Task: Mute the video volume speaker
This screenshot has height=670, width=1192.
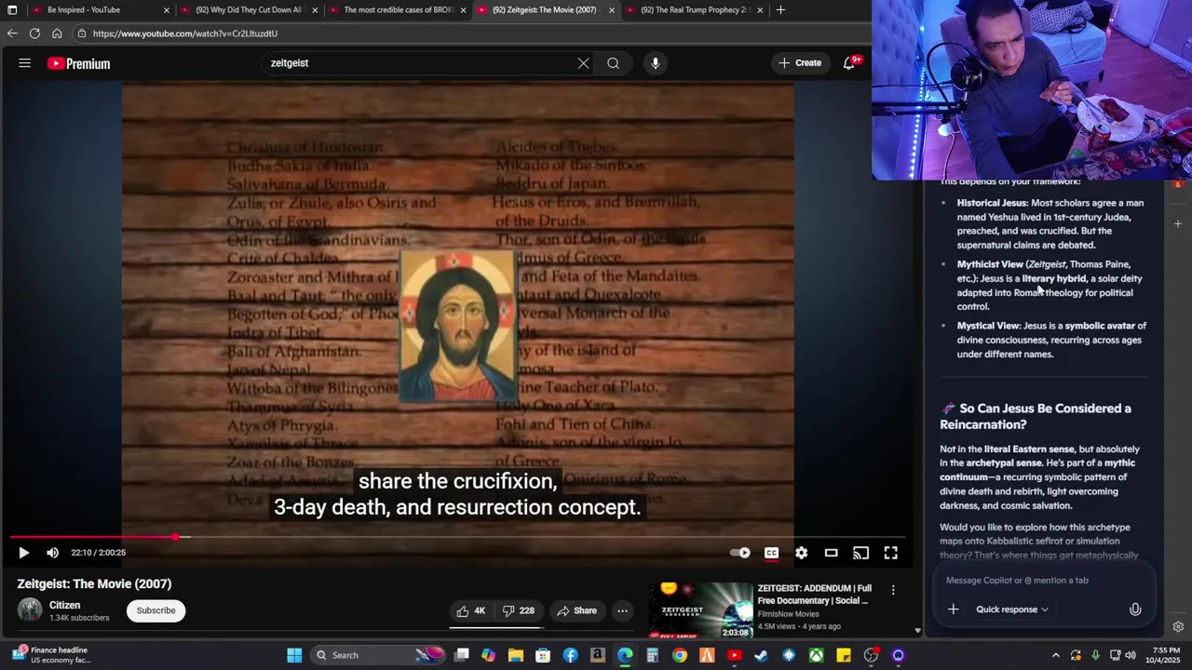Action: pos(53,553)
